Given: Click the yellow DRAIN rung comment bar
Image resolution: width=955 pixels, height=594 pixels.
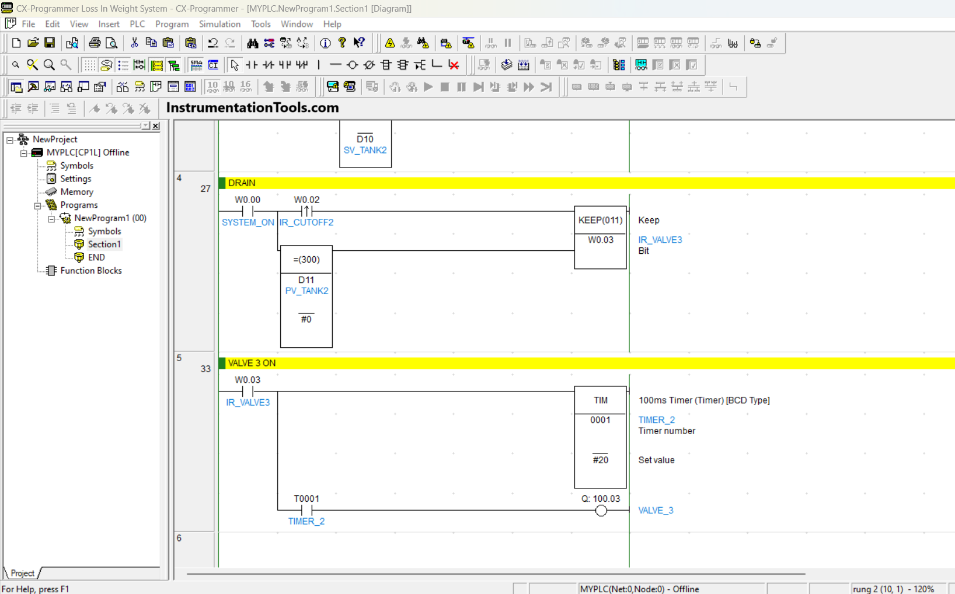Looking at the screenshot, I should pyautogui.click(x=587, y=183).
